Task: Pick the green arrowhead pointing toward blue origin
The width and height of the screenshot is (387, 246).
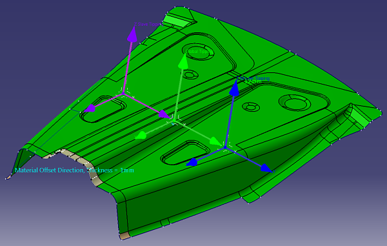Action: pos(215,141)
